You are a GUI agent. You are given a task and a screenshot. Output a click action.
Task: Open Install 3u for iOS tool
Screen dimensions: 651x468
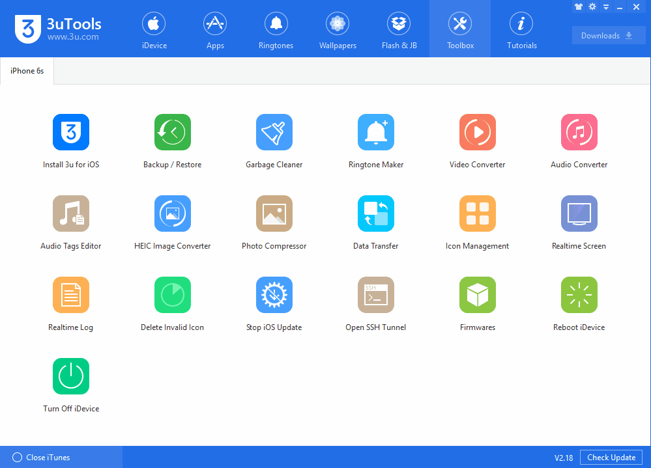[71, 132]
